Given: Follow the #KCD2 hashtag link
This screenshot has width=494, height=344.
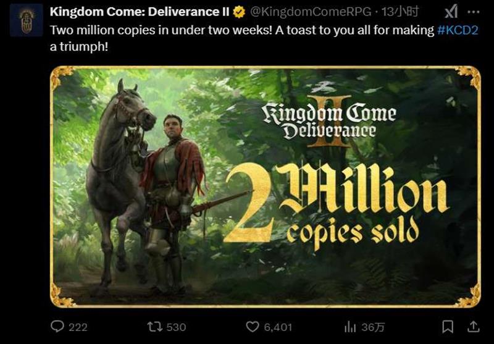Looking at the screenshot, I should point(458,30).
